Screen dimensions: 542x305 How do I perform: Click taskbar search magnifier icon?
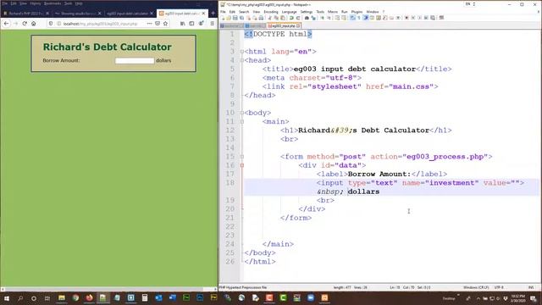(x=20, y=298)
